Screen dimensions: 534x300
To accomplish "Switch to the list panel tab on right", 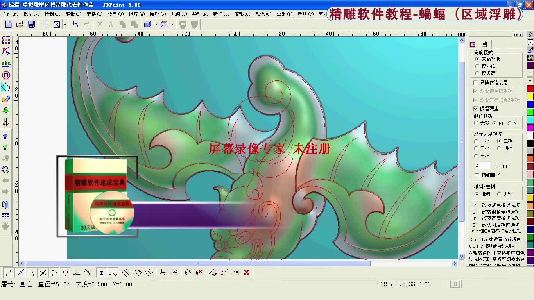I will (x=484, y=44).
